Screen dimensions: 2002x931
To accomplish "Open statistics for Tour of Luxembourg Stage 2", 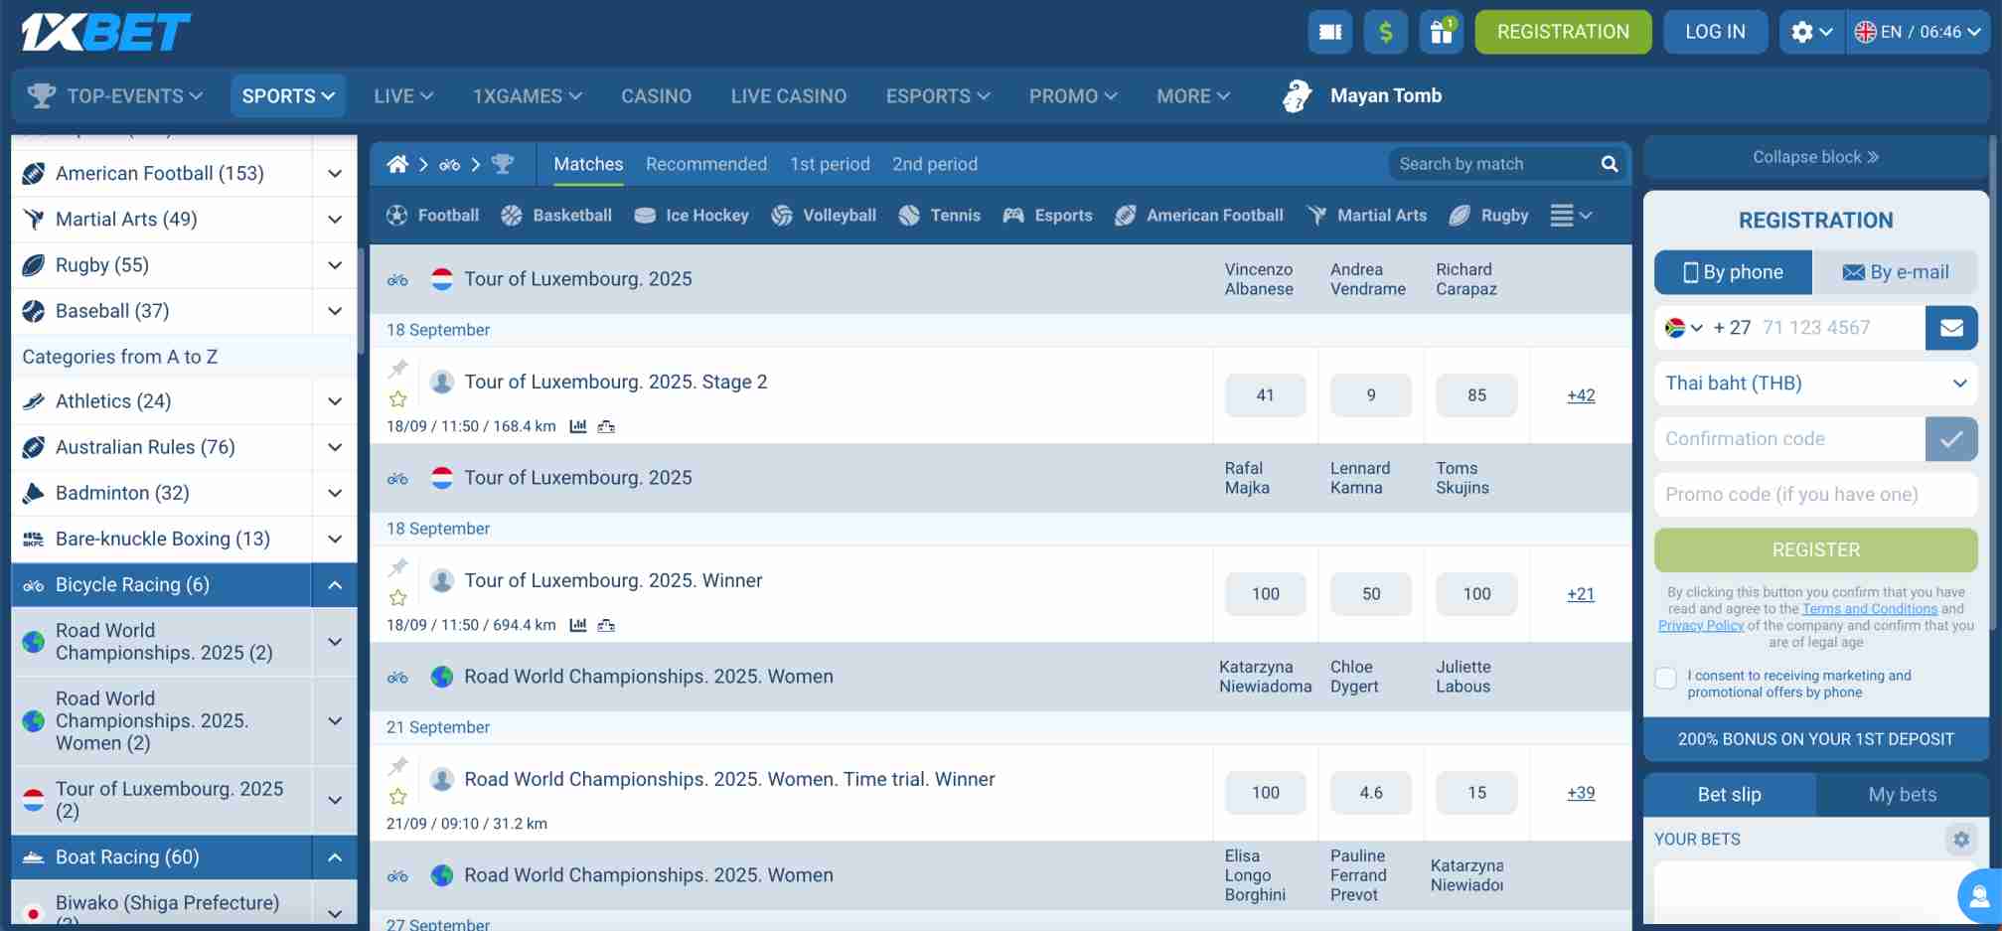I will (x=579, y=426).
